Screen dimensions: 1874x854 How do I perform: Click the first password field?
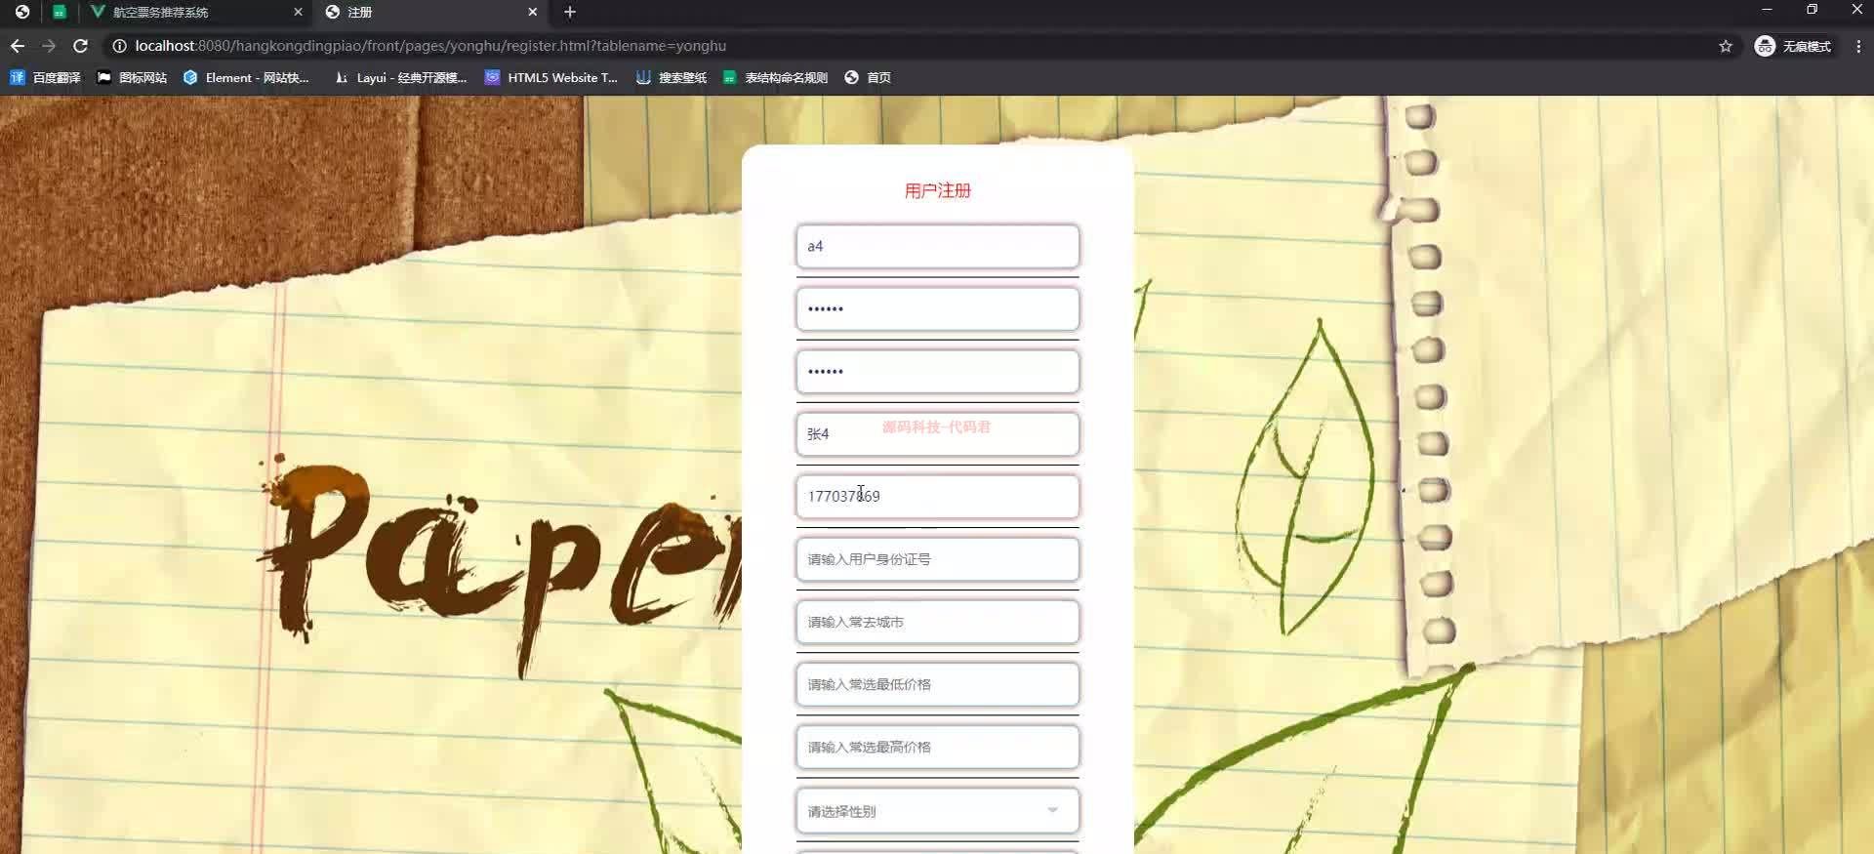coord(937,308)
